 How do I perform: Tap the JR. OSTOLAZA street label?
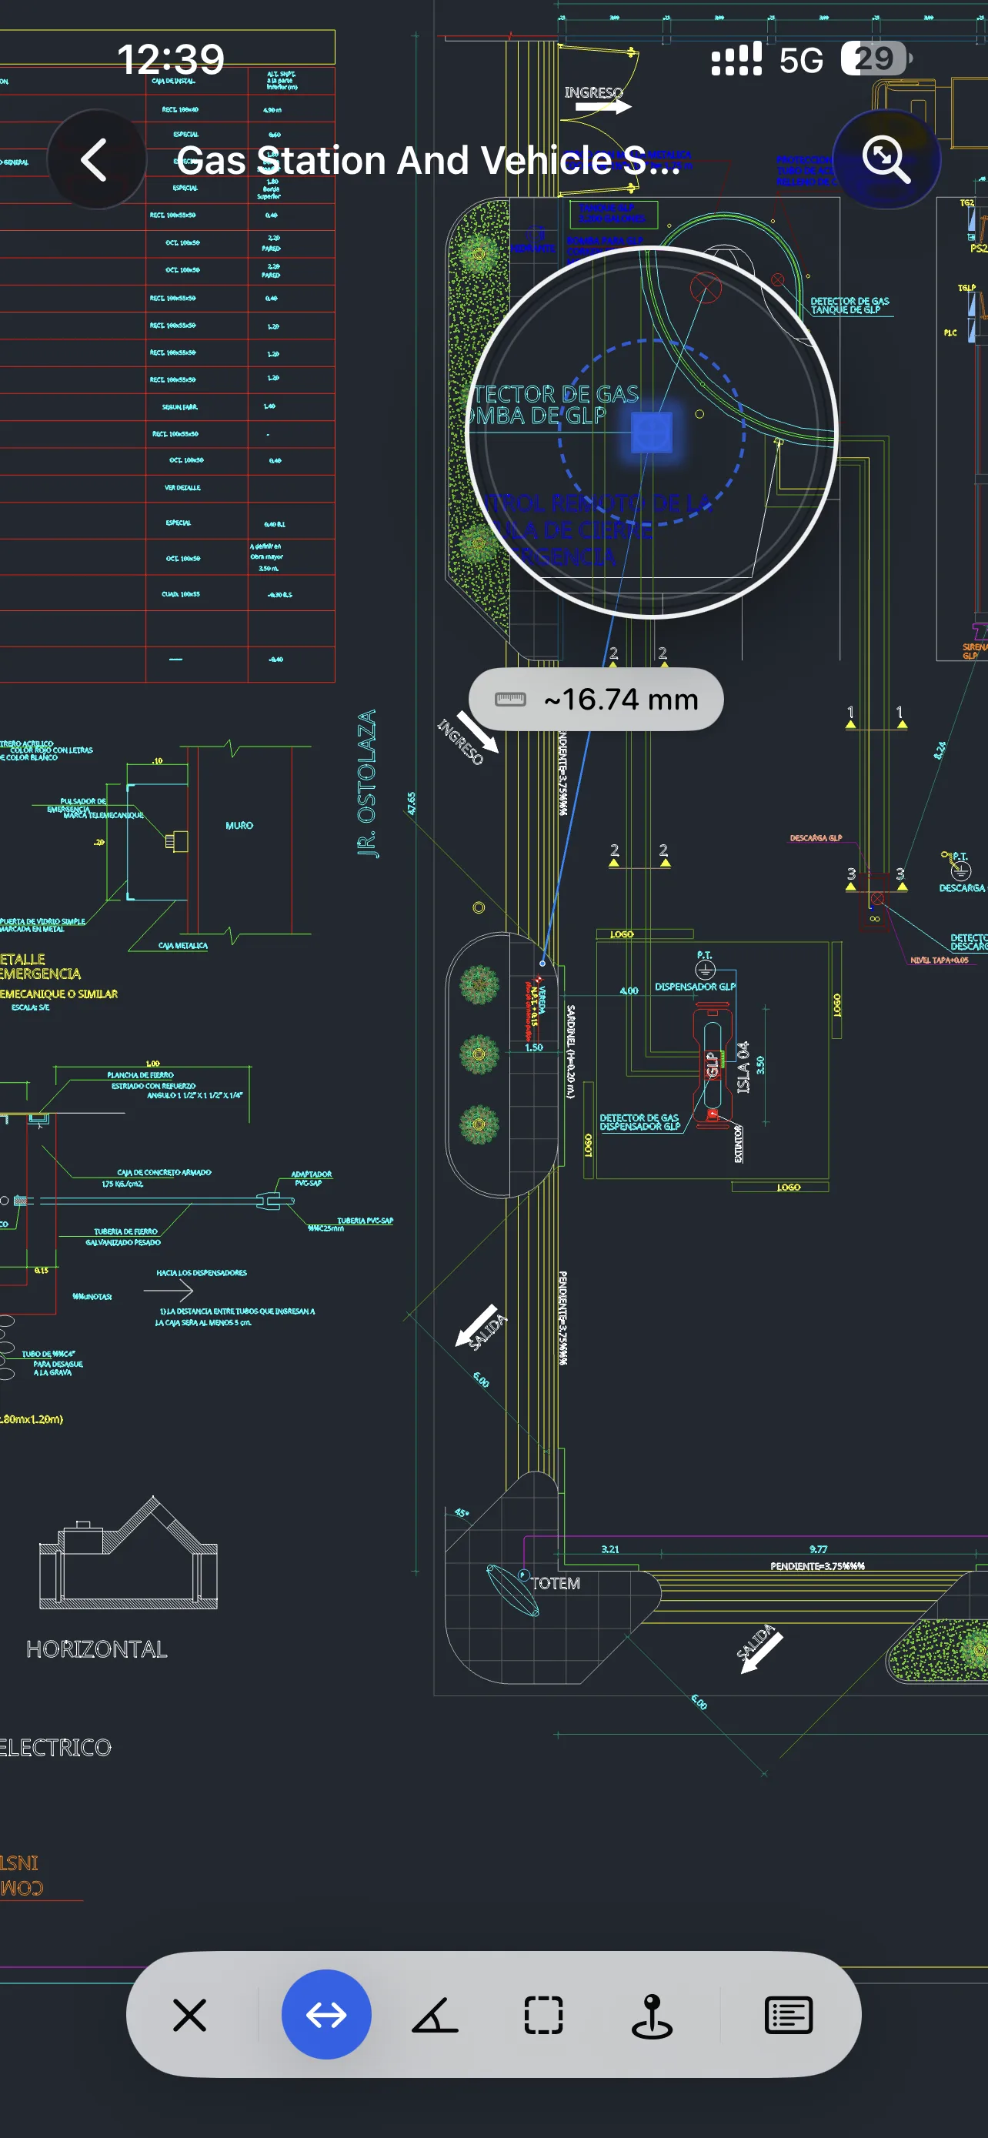[x=368, y=783]
